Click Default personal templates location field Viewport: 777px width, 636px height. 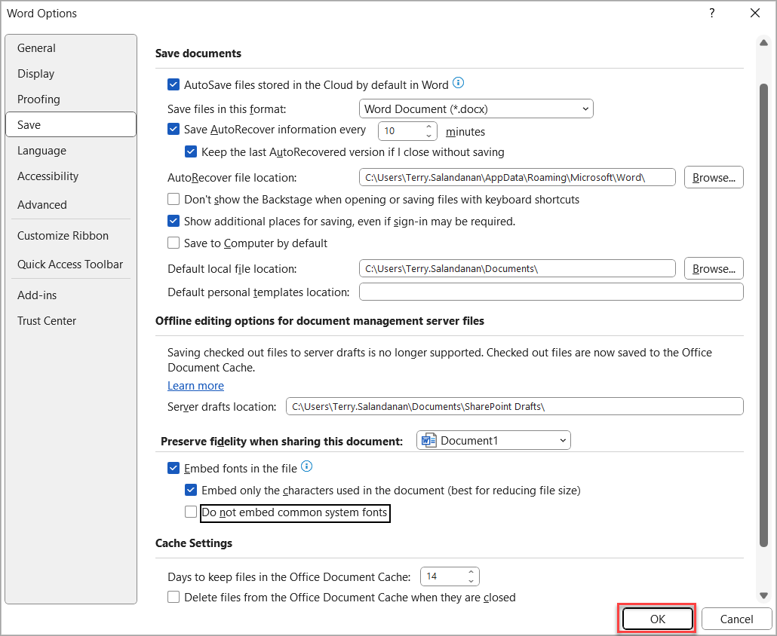coord(551,292)
